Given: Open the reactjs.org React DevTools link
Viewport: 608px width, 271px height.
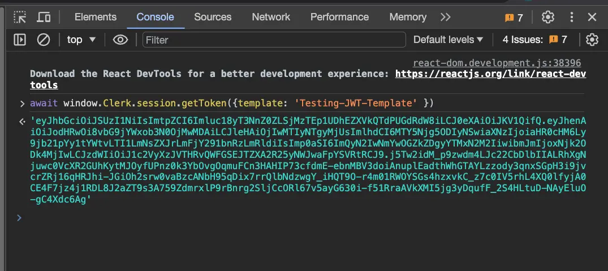Looking at the screenshot, I should point(490,74).
